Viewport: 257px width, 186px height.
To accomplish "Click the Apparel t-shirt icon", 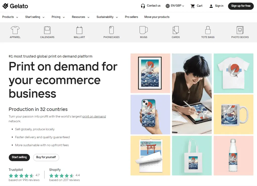I will 15,30.
